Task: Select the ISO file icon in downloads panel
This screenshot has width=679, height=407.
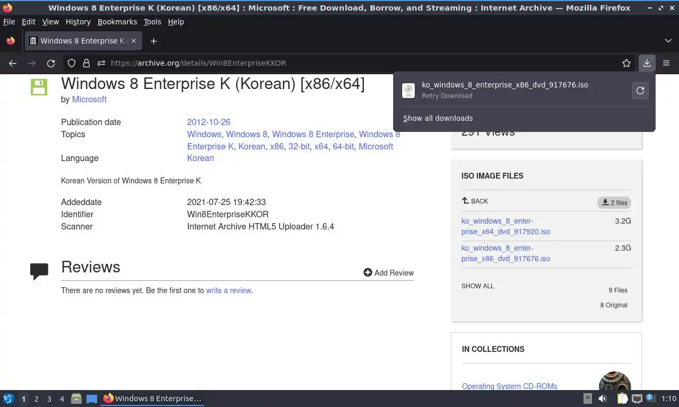Action: [x=408, y=91]
